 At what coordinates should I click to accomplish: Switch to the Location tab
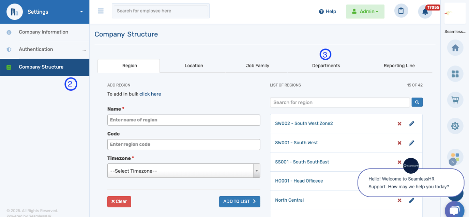pyautogui.click(x=194, y=66)
